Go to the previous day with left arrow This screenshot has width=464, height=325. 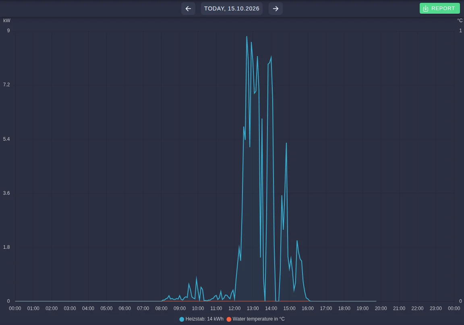coord(188,8)
